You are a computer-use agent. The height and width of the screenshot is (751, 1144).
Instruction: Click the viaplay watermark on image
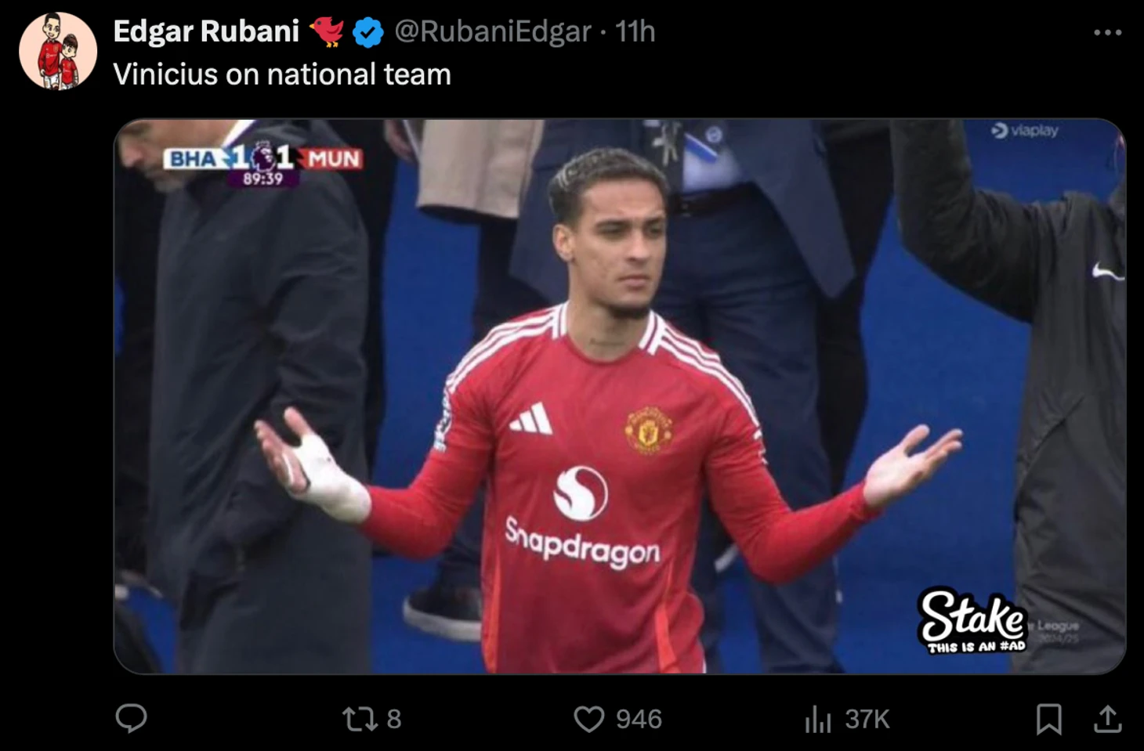click(1025, 131)
